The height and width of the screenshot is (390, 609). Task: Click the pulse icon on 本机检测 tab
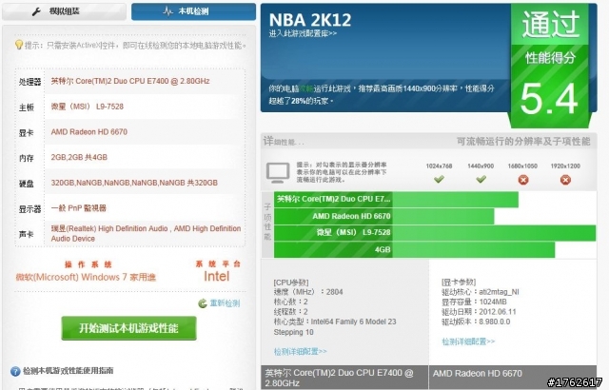(167, 11)
